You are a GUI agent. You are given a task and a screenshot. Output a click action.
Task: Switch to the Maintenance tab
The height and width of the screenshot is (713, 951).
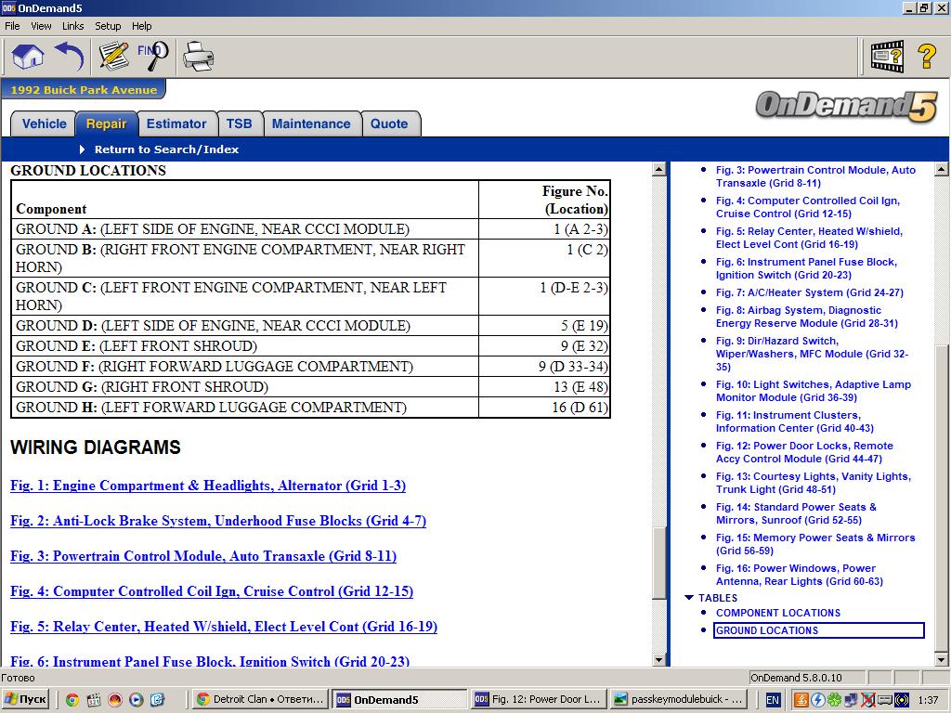pos(311,123)
